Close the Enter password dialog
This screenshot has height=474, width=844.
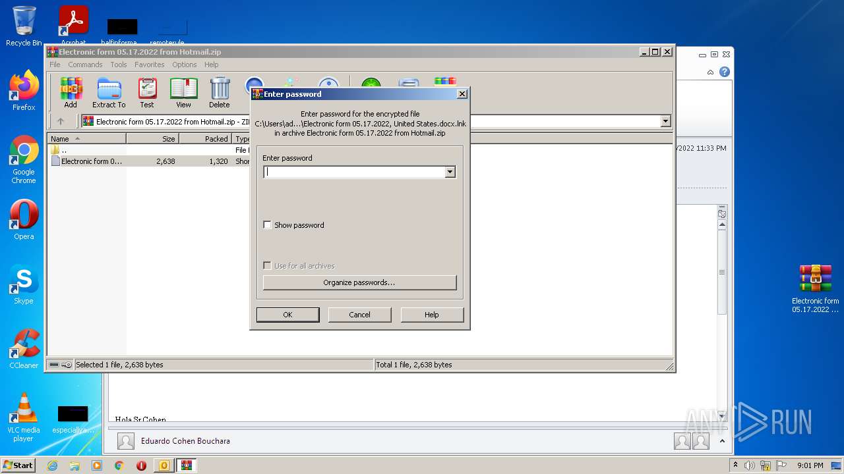462,94
